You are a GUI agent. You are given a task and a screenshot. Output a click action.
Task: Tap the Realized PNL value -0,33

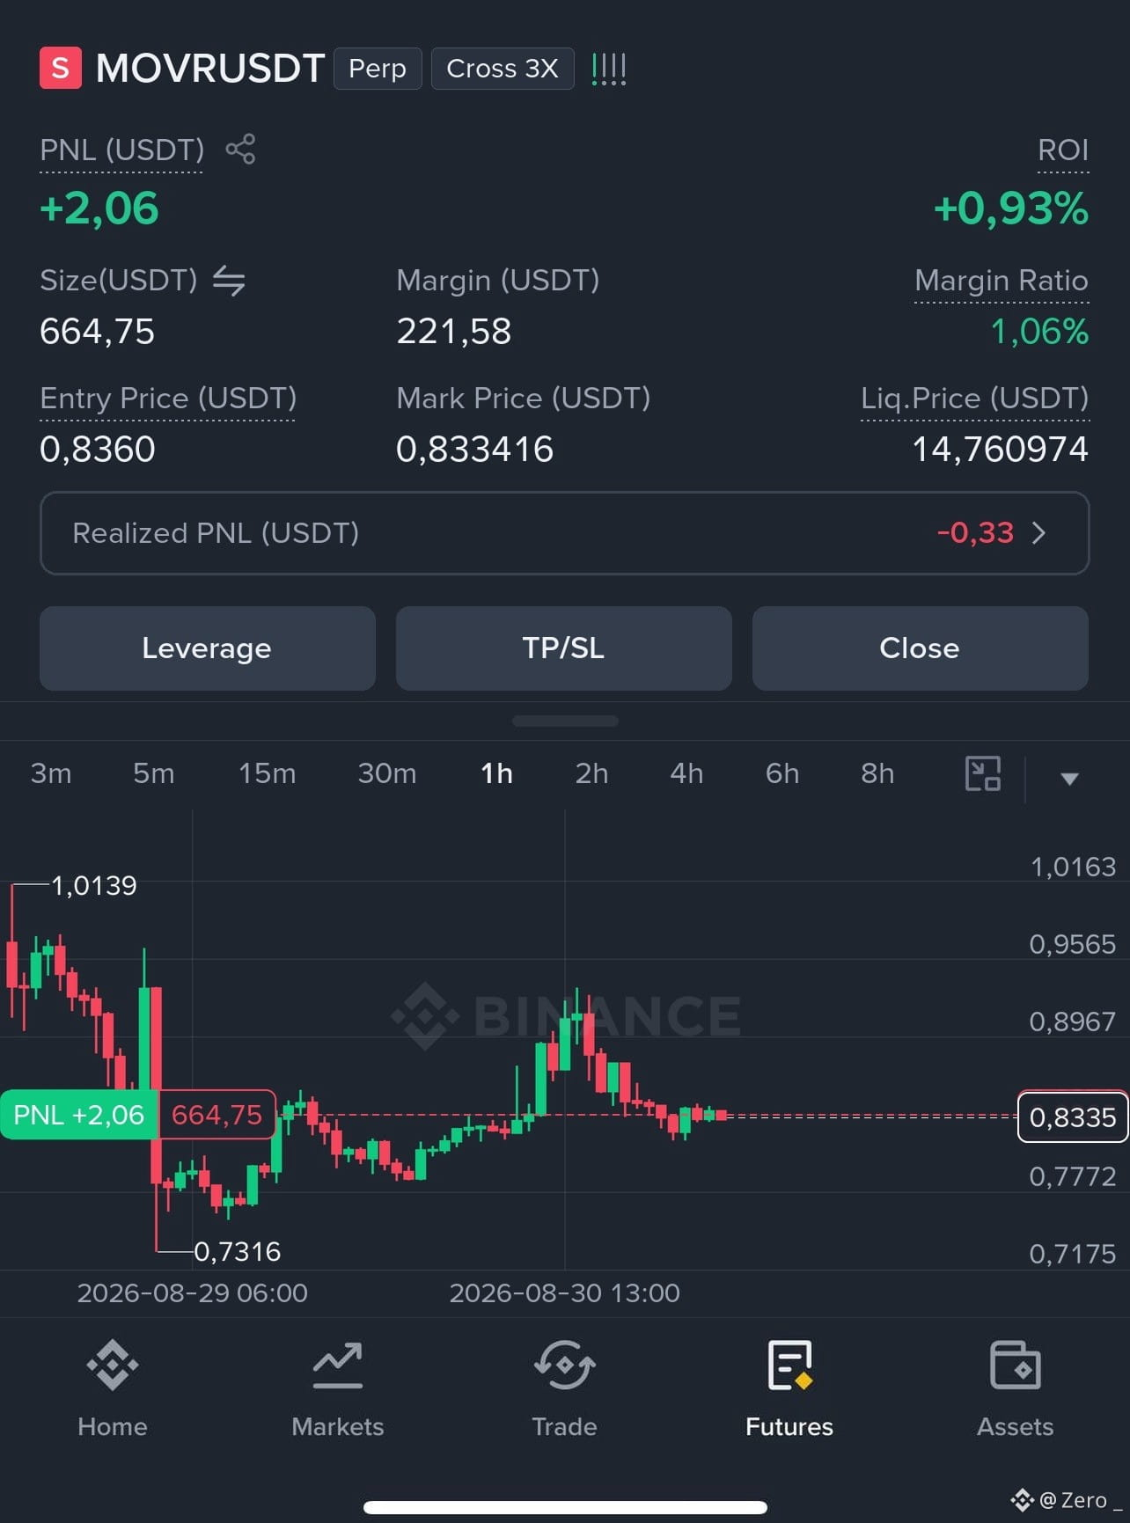click(975, 533)
